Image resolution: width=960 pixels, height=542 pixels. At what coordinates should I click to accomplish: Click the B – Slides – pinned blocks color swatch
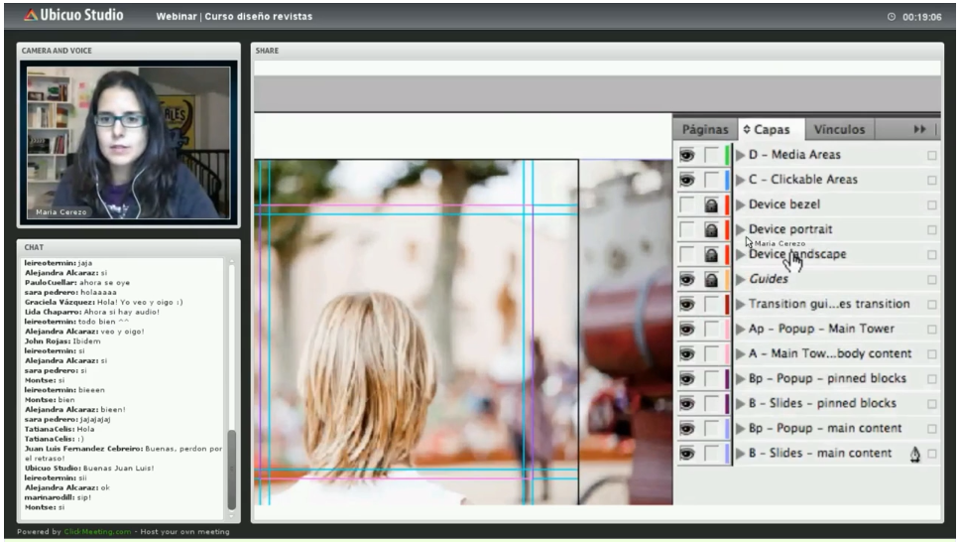pyautogui.click(x=727, y=403)
